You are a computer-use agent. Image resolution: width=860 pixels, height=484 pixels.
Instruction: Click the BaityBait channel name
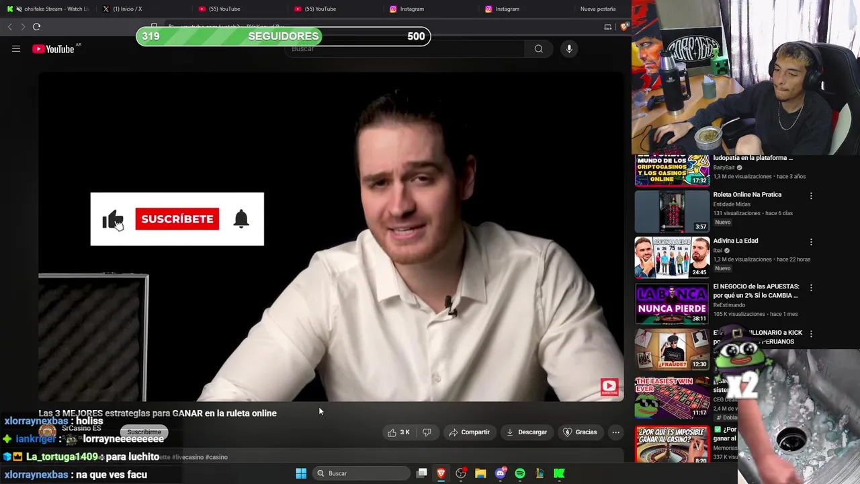point(724,167)
